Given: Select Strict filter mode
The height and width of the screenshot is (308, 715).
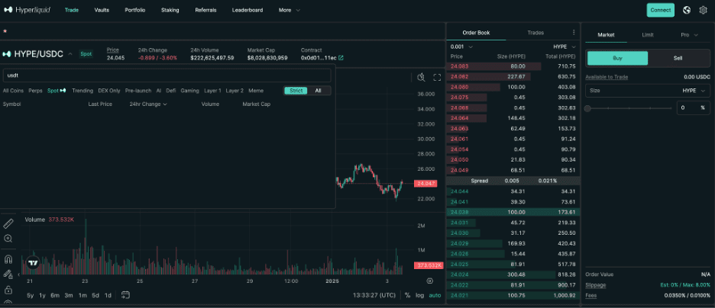Looking at the screenshot, I should point(296,91).
